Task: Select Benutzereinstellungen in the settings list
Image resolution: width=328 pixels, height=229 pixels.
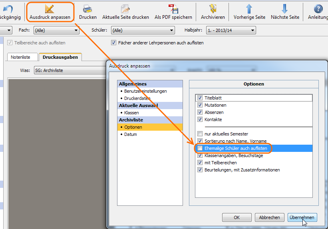Action: pyautogui.click(x=145, y=91)
